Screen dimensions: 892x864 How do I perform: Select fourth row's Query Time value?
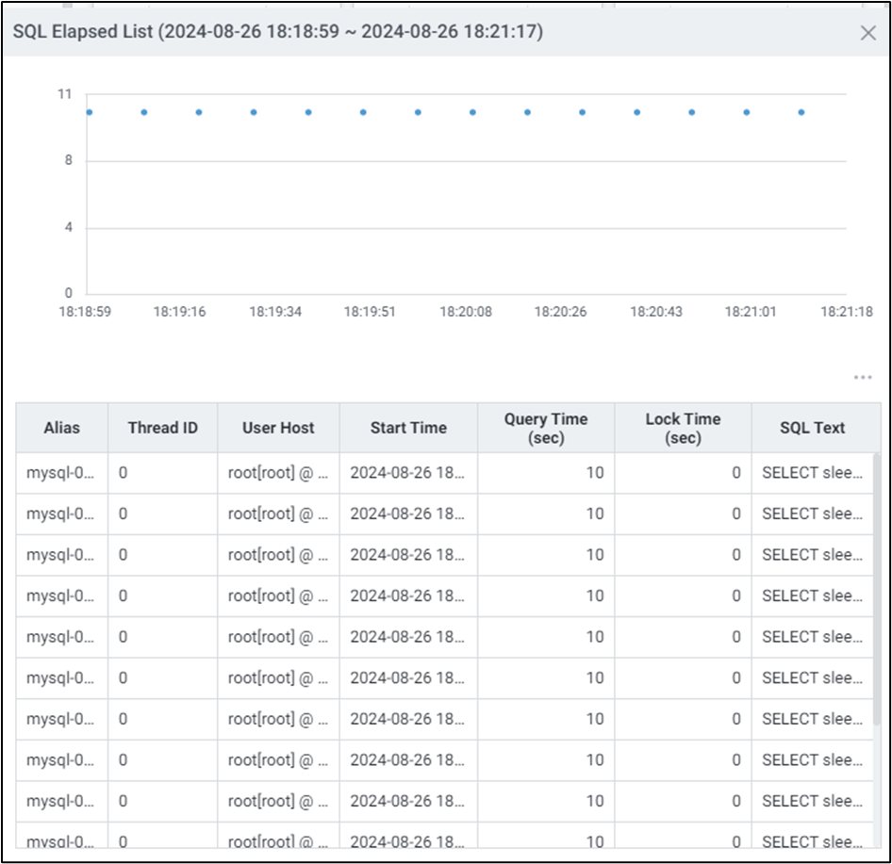tap(545, 596)
